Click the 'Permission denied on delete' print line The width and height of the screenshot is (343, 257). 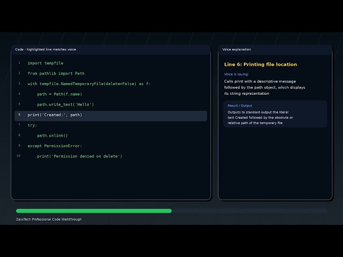[80, 156]
